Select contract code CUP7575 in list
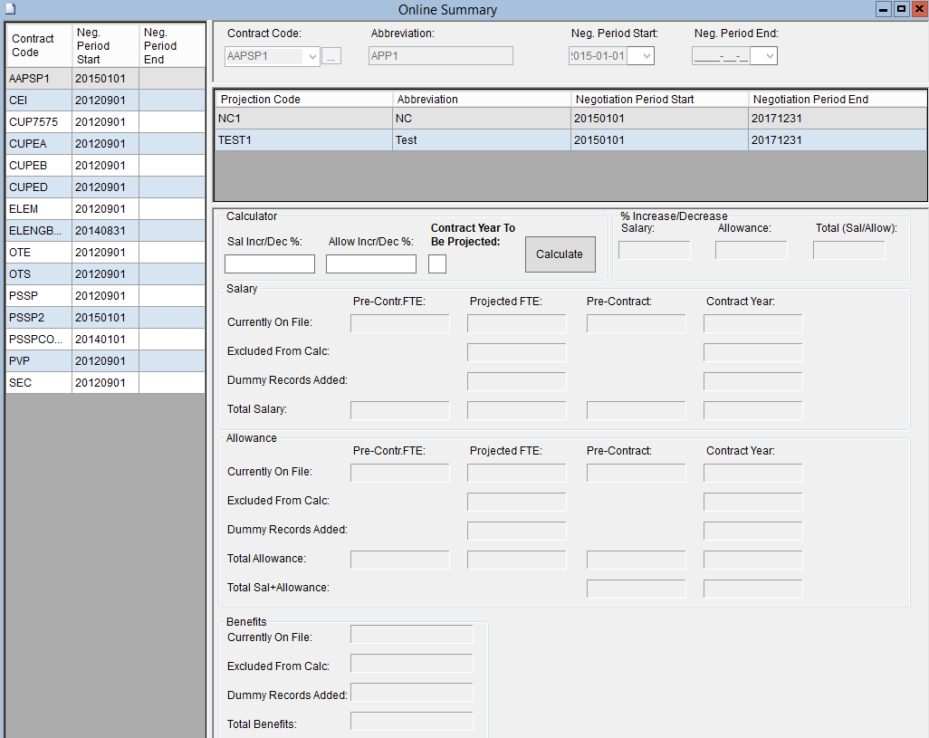This screenshot has width=929, height=738. [38, 122]
